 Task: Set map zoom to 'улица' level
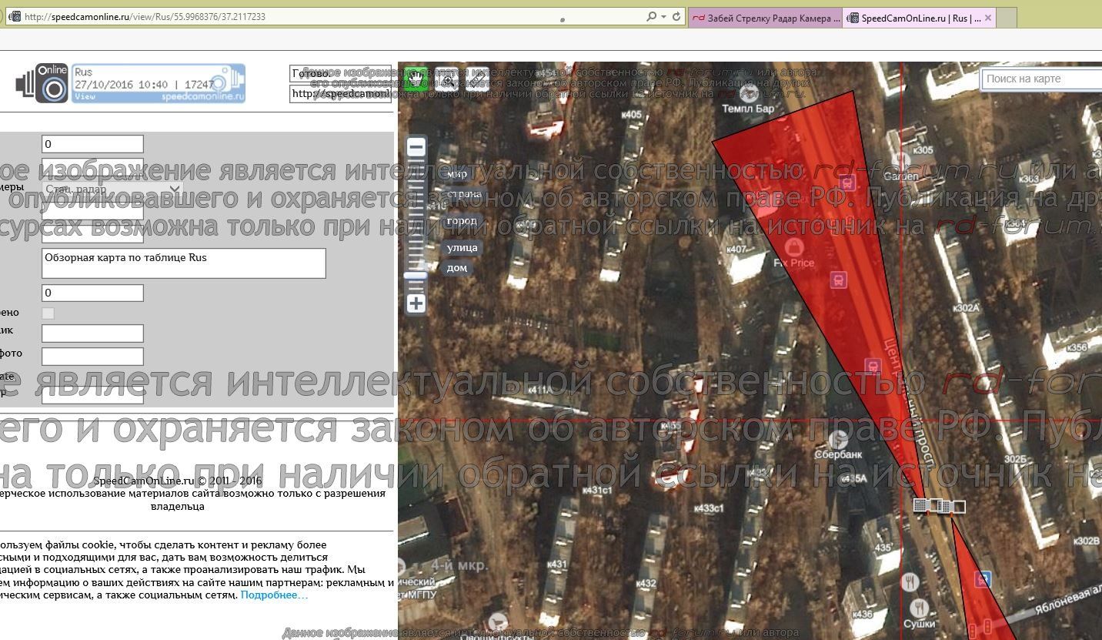[x=463, y=247]
